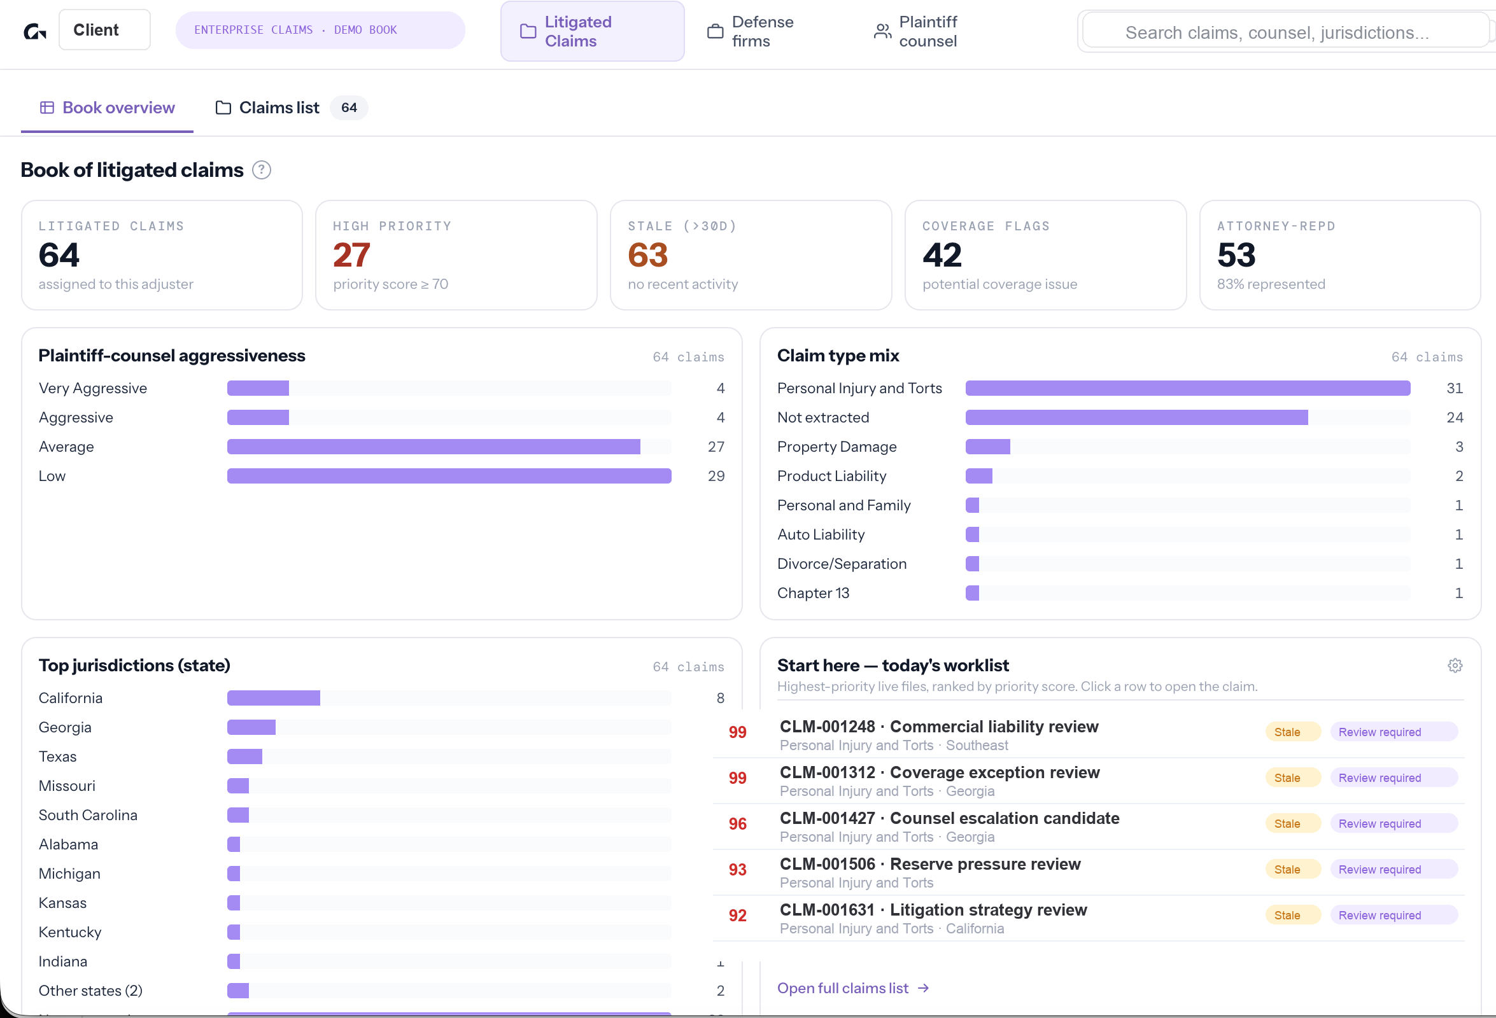Click Review required tag on CLM-001312
Image resolution: width=1496 pixels, height=1018 pixels.
(x=1393, y=777)
